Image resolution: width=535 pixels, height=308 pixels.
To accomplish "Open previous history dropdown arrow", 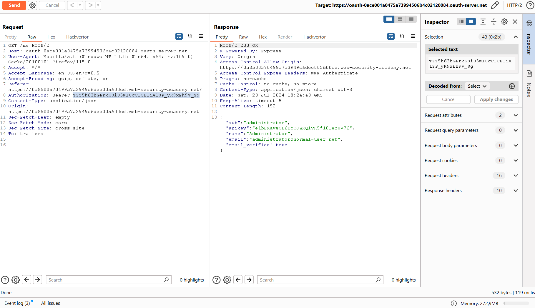I will tap(80, 5).
